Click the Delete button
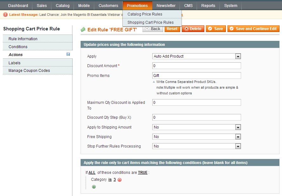 point(193,29)
